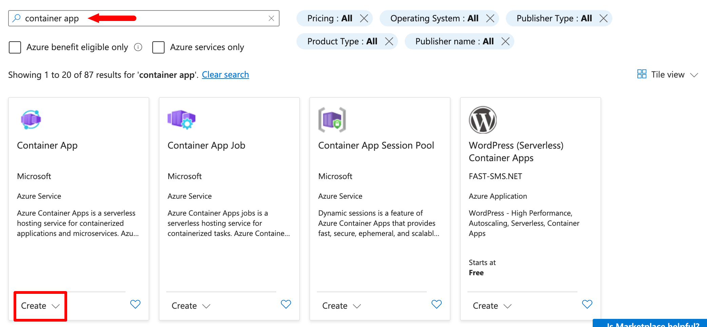The height and width of the screenshot is (327, 707).
Task: Add WordPress Container Apps to favorites
Action: 587,304
